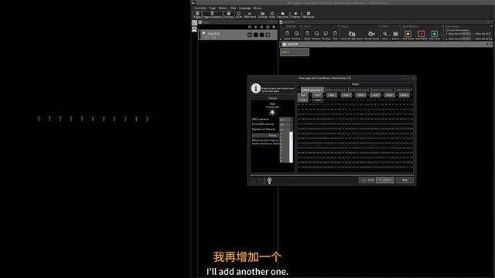Screen dimensions: 495x278
Task: Click the Fixtures toolbar icon
Action: pyautogui.click(x=229, y=15)
